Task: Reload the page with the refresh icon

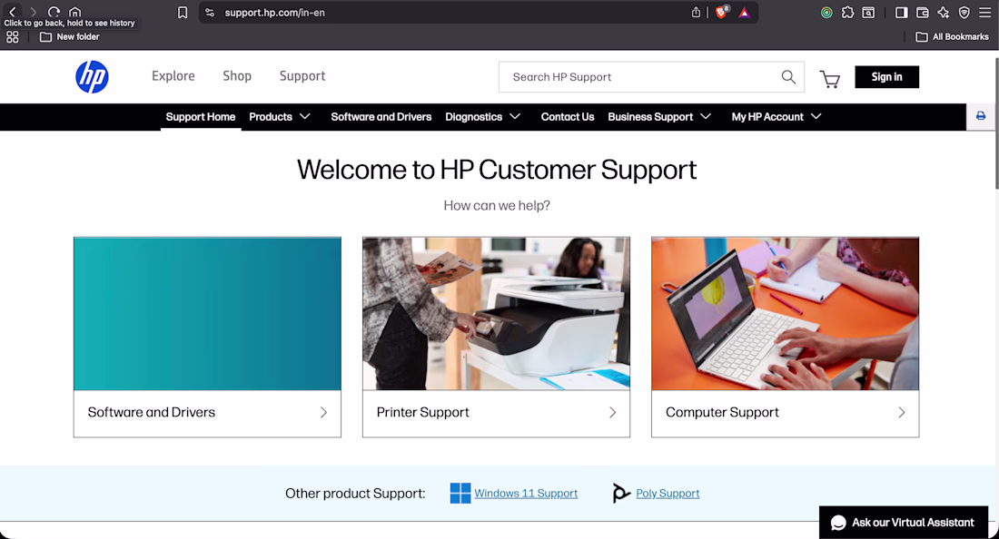Action: (x=54, y=12)
